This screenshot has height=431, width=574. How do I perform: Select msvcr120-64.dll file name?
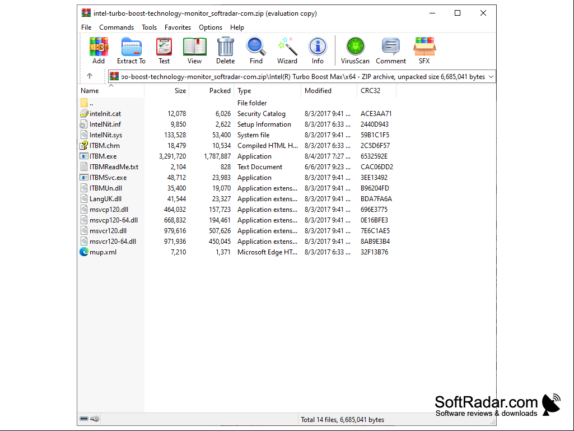tap(113, 241)
